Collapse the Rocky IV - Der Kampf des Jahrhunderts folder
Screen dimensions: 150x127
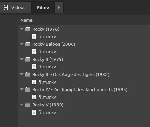point(22,89)
